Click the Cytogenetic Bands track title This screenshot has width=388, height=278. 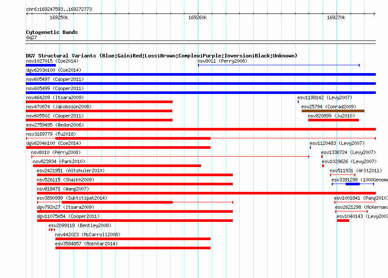[52, 32]
